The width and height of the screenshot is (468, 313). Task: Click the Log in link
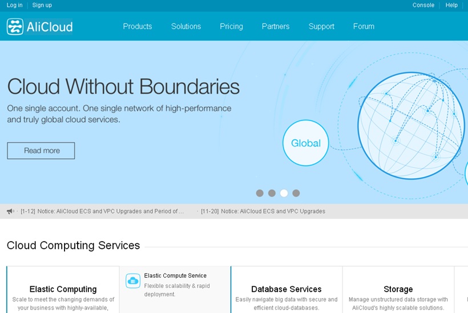pyautogui.click(x=15, y=5)
